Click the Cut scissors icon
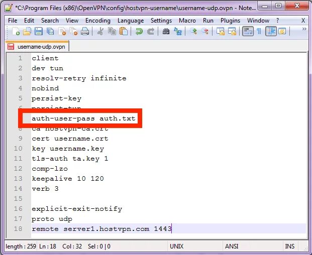The height and width of the screenshot is (255, 312). [x=100, y=32]
